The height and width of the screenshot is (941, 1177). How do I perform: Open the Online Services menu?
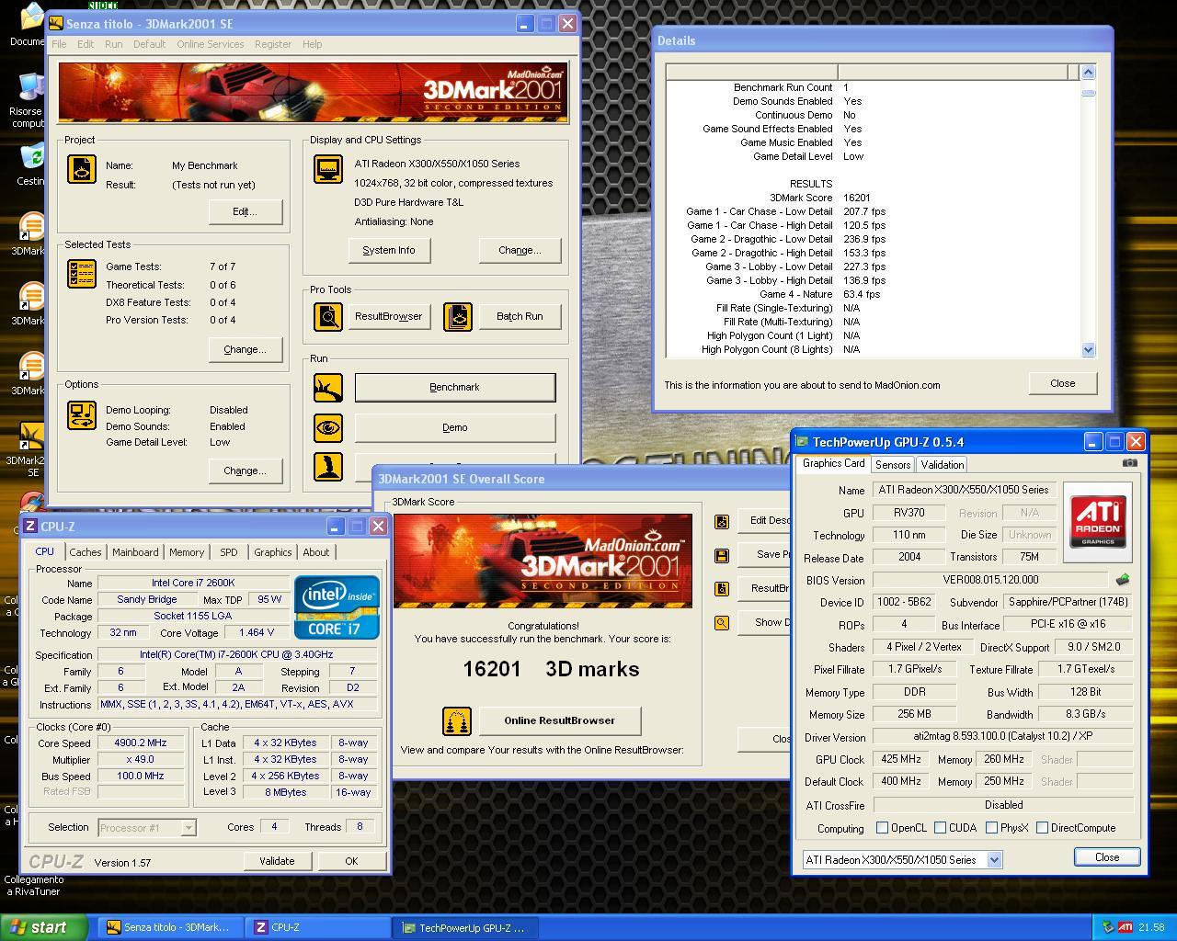(x=211, y=44)
